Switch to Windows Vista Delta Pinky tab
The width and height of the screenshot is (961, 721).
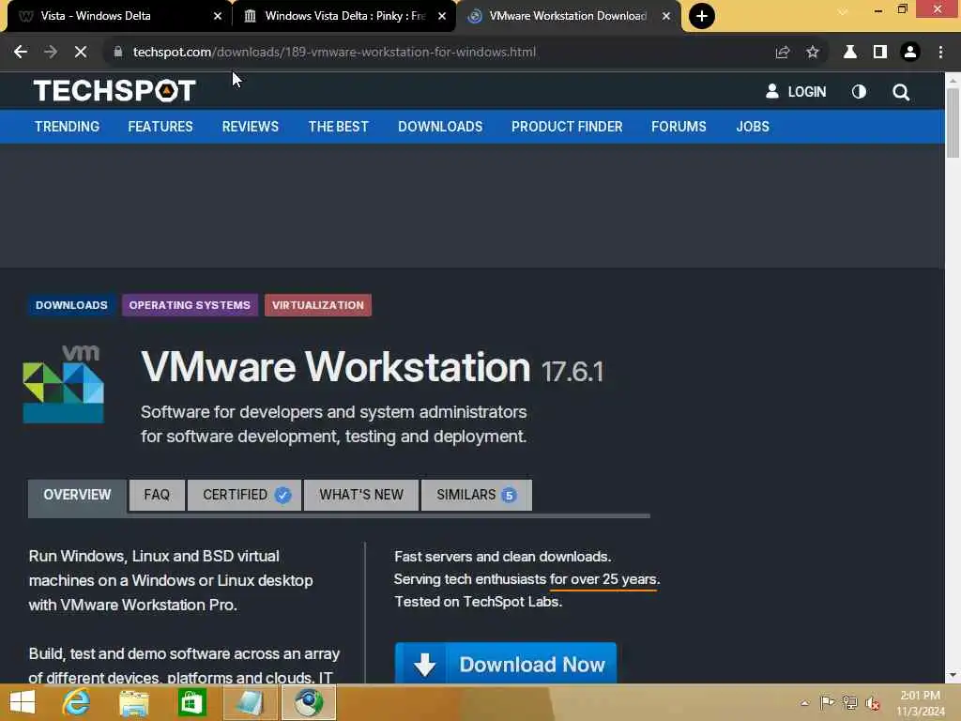(343, 16)
